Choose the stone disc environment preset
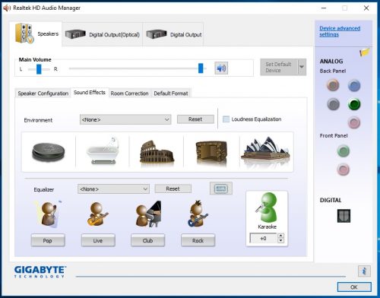Image resolution: width=380 pixels, height=298 pixels. 49,152
